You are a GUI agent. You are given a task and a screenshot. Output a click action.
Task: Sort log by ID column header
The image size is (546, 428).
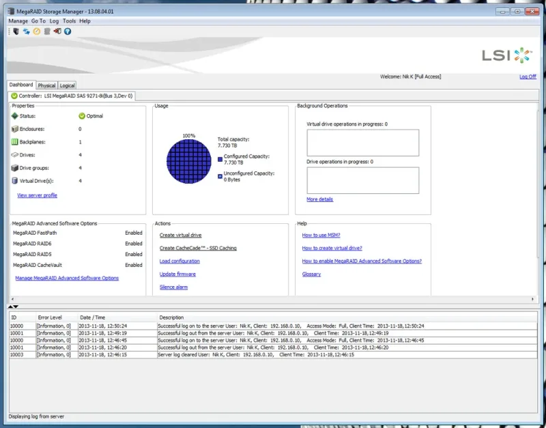[x=23, y=317]
